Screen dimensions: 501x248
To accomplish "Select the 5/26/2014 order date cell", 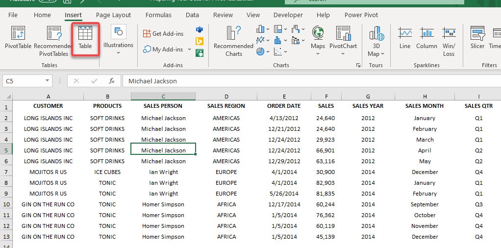I will [284, 194].
